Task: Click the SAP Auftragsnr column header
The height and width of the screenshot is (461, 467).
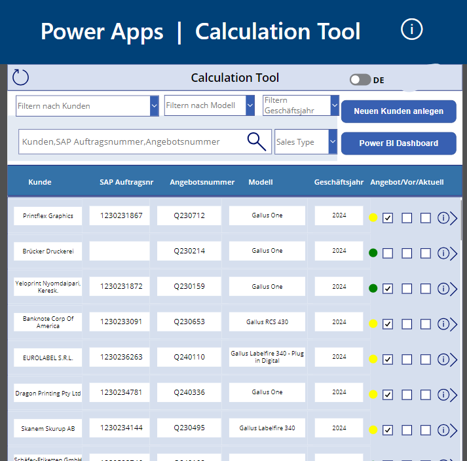Action: 126,182
